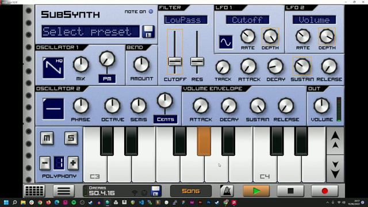Launch Firefox from the taskbar
Image resolution: width=368 pixels, height=207 pixels.
click(x=48, y=202)
